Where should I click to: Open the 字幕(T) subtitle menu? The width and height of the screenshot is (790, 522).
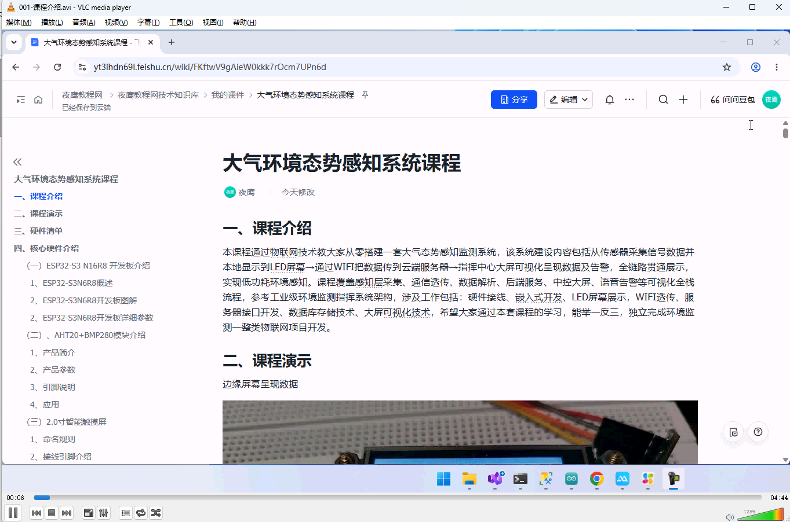pyautogui.click(x=148, y=22)
